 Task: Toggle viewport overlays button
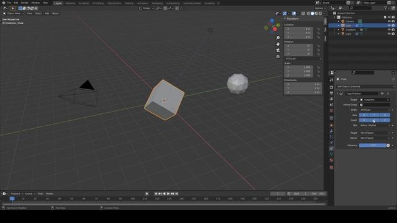293,14
